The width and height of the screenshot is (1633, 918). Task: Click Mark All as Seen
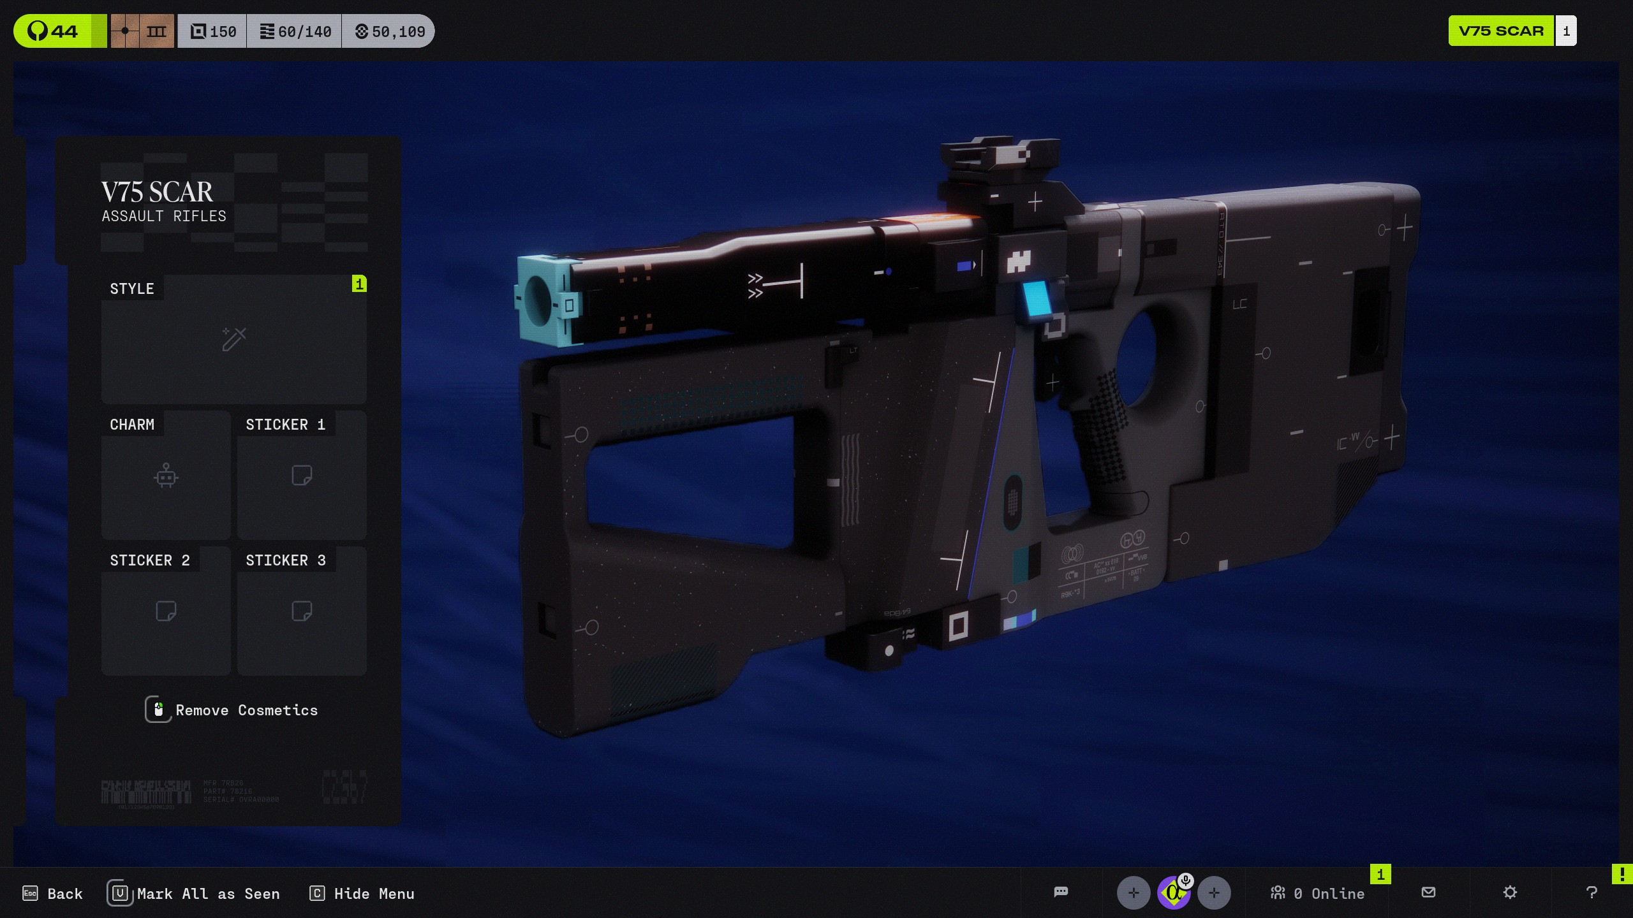194,894
